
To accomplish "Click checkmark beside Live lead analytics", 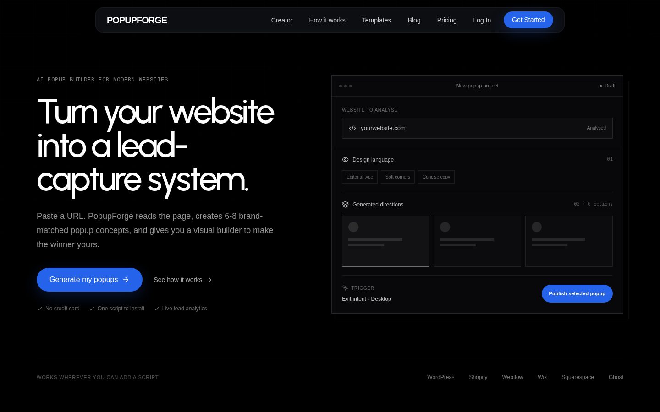I will point(156,309).
